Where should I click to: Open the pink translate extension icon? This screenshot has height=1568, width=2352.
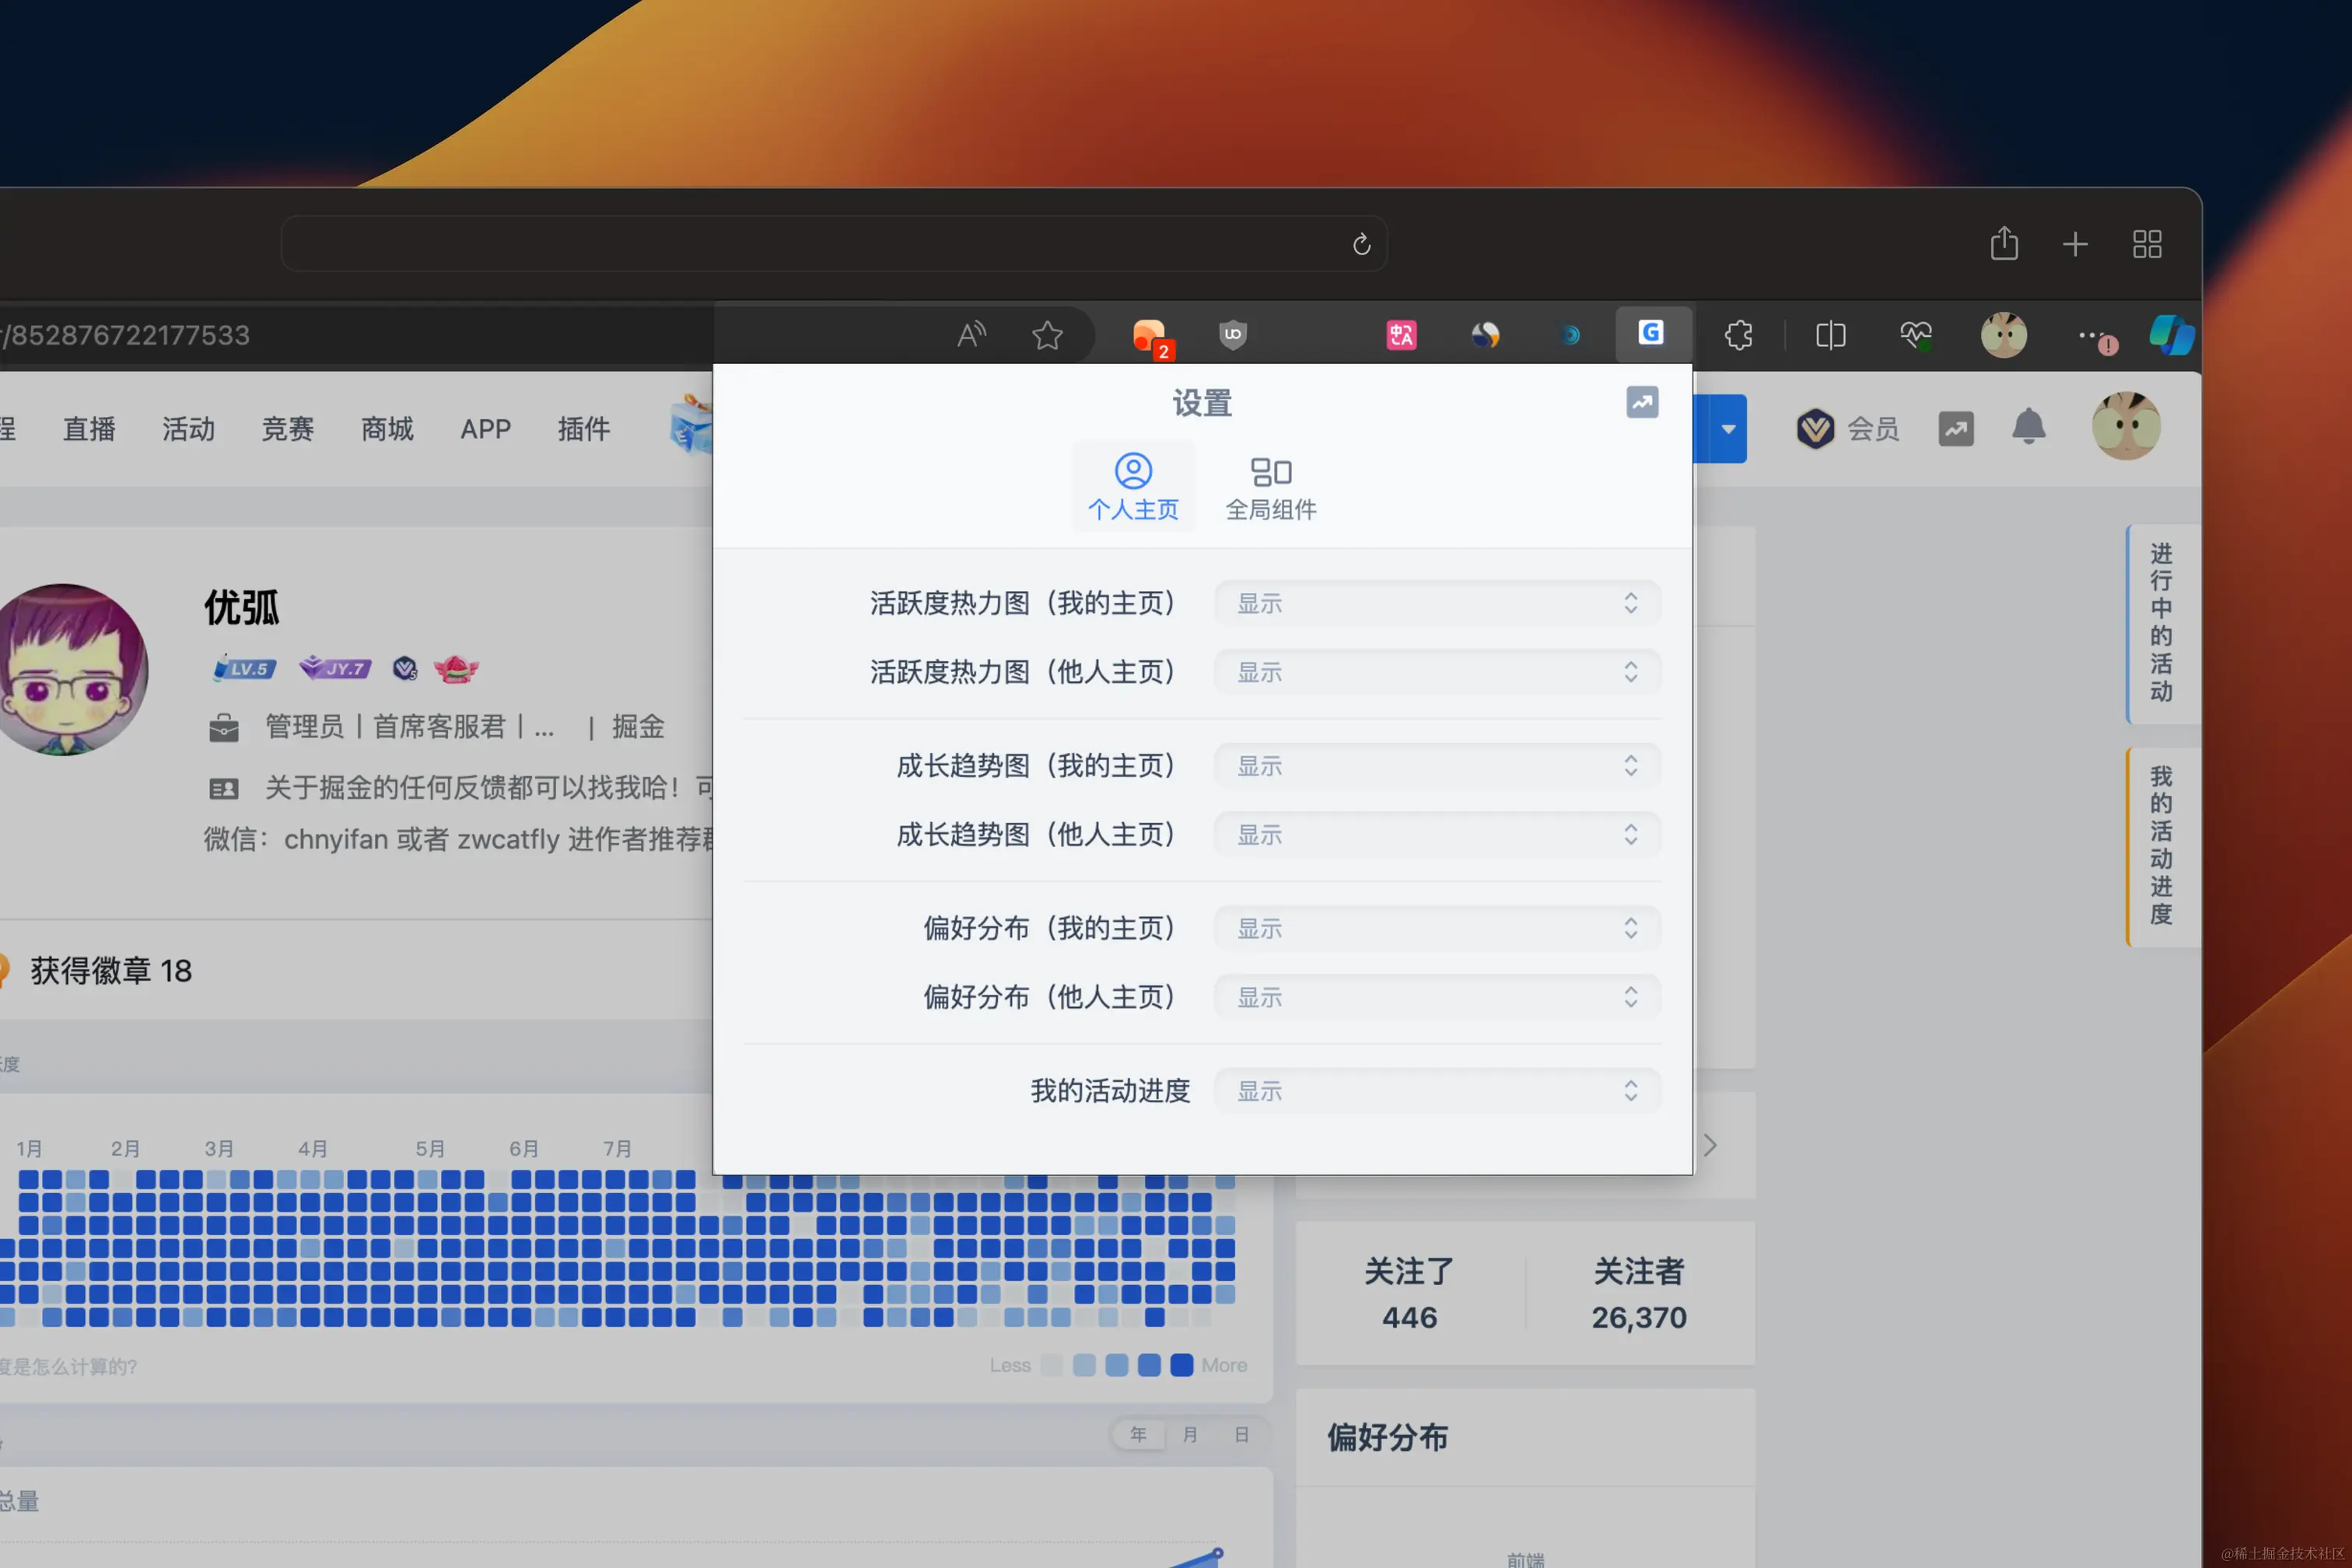point(1401,335)
